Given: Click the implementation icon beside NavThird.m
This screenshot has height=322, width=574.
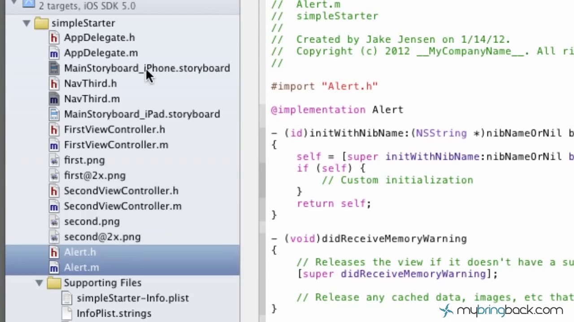Looking at the screenshot, I should (54, 99).
